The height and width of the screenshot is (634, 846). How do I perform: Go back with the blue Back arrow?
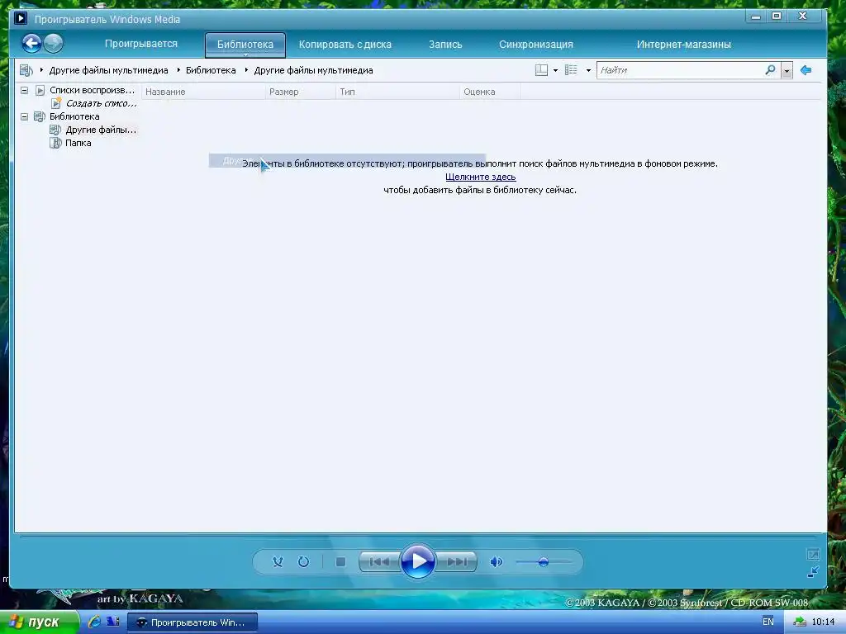click(31, 43)
